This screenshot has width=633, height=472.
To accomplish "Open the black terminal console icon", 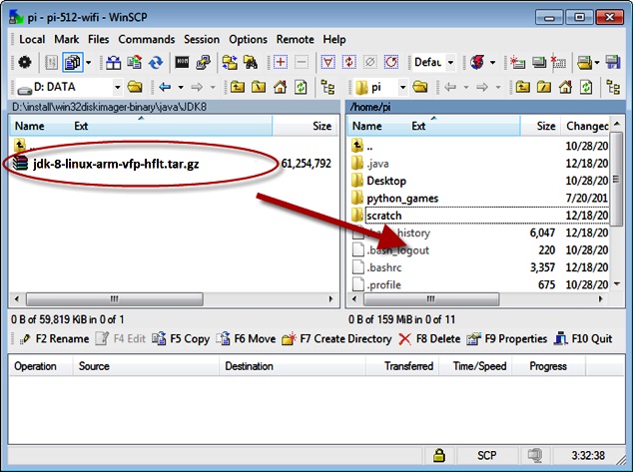I will [182, 62].
